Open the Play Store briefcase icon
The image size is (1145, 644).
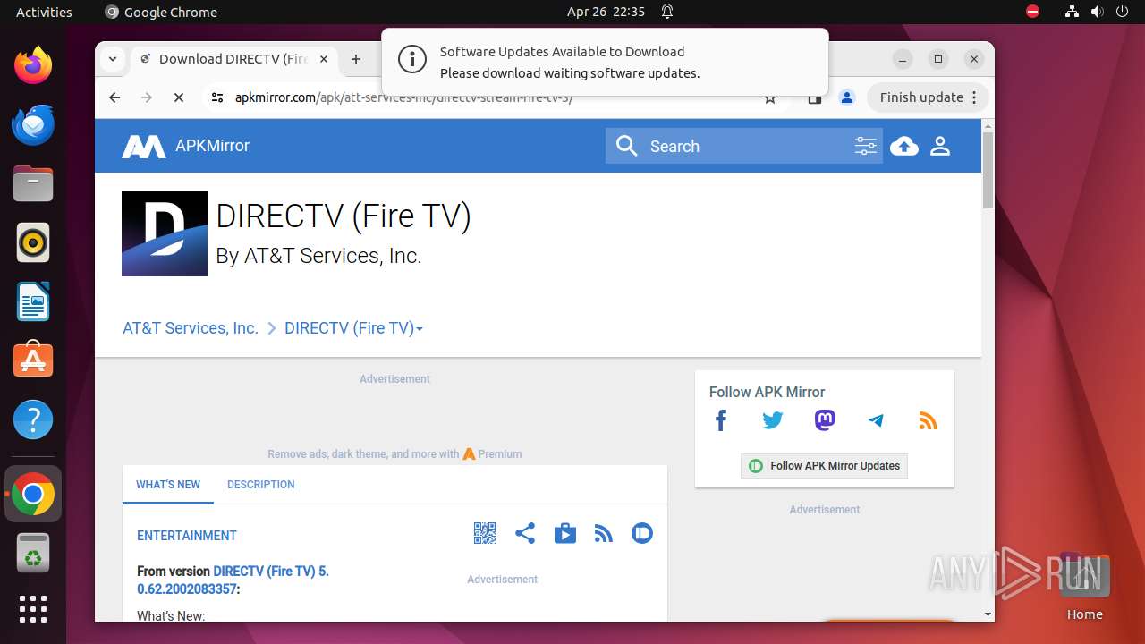coord(565,534)
